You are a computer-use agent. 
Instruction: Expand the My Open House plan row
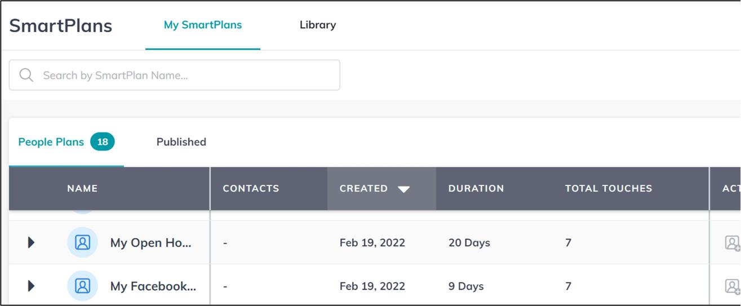click(31, 242)
